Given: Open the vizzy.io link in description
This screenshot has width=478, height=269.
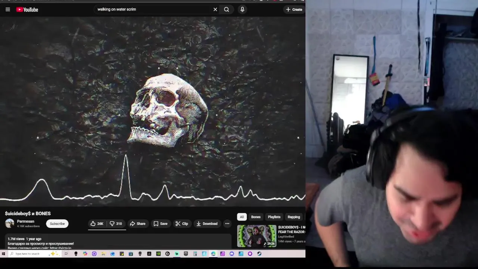Looking at the screenshot, I should click(x=60, y=248).
